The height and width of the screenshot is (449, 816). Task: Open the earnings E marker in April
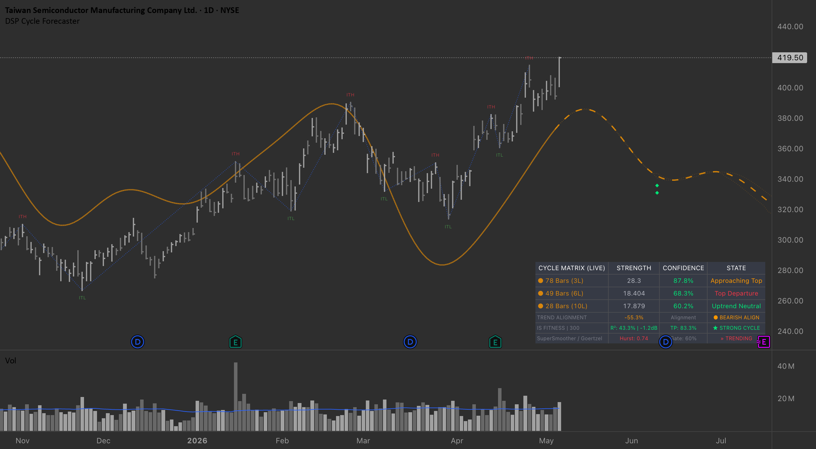point(495,342)
